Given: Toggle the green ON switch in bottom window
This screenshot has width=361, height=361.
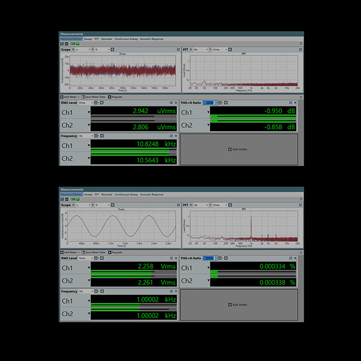Looking at the screenshot, I should [x=73, y=200].
